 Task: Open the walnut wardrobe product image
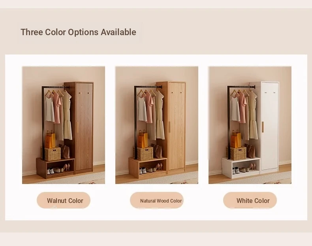64,125
